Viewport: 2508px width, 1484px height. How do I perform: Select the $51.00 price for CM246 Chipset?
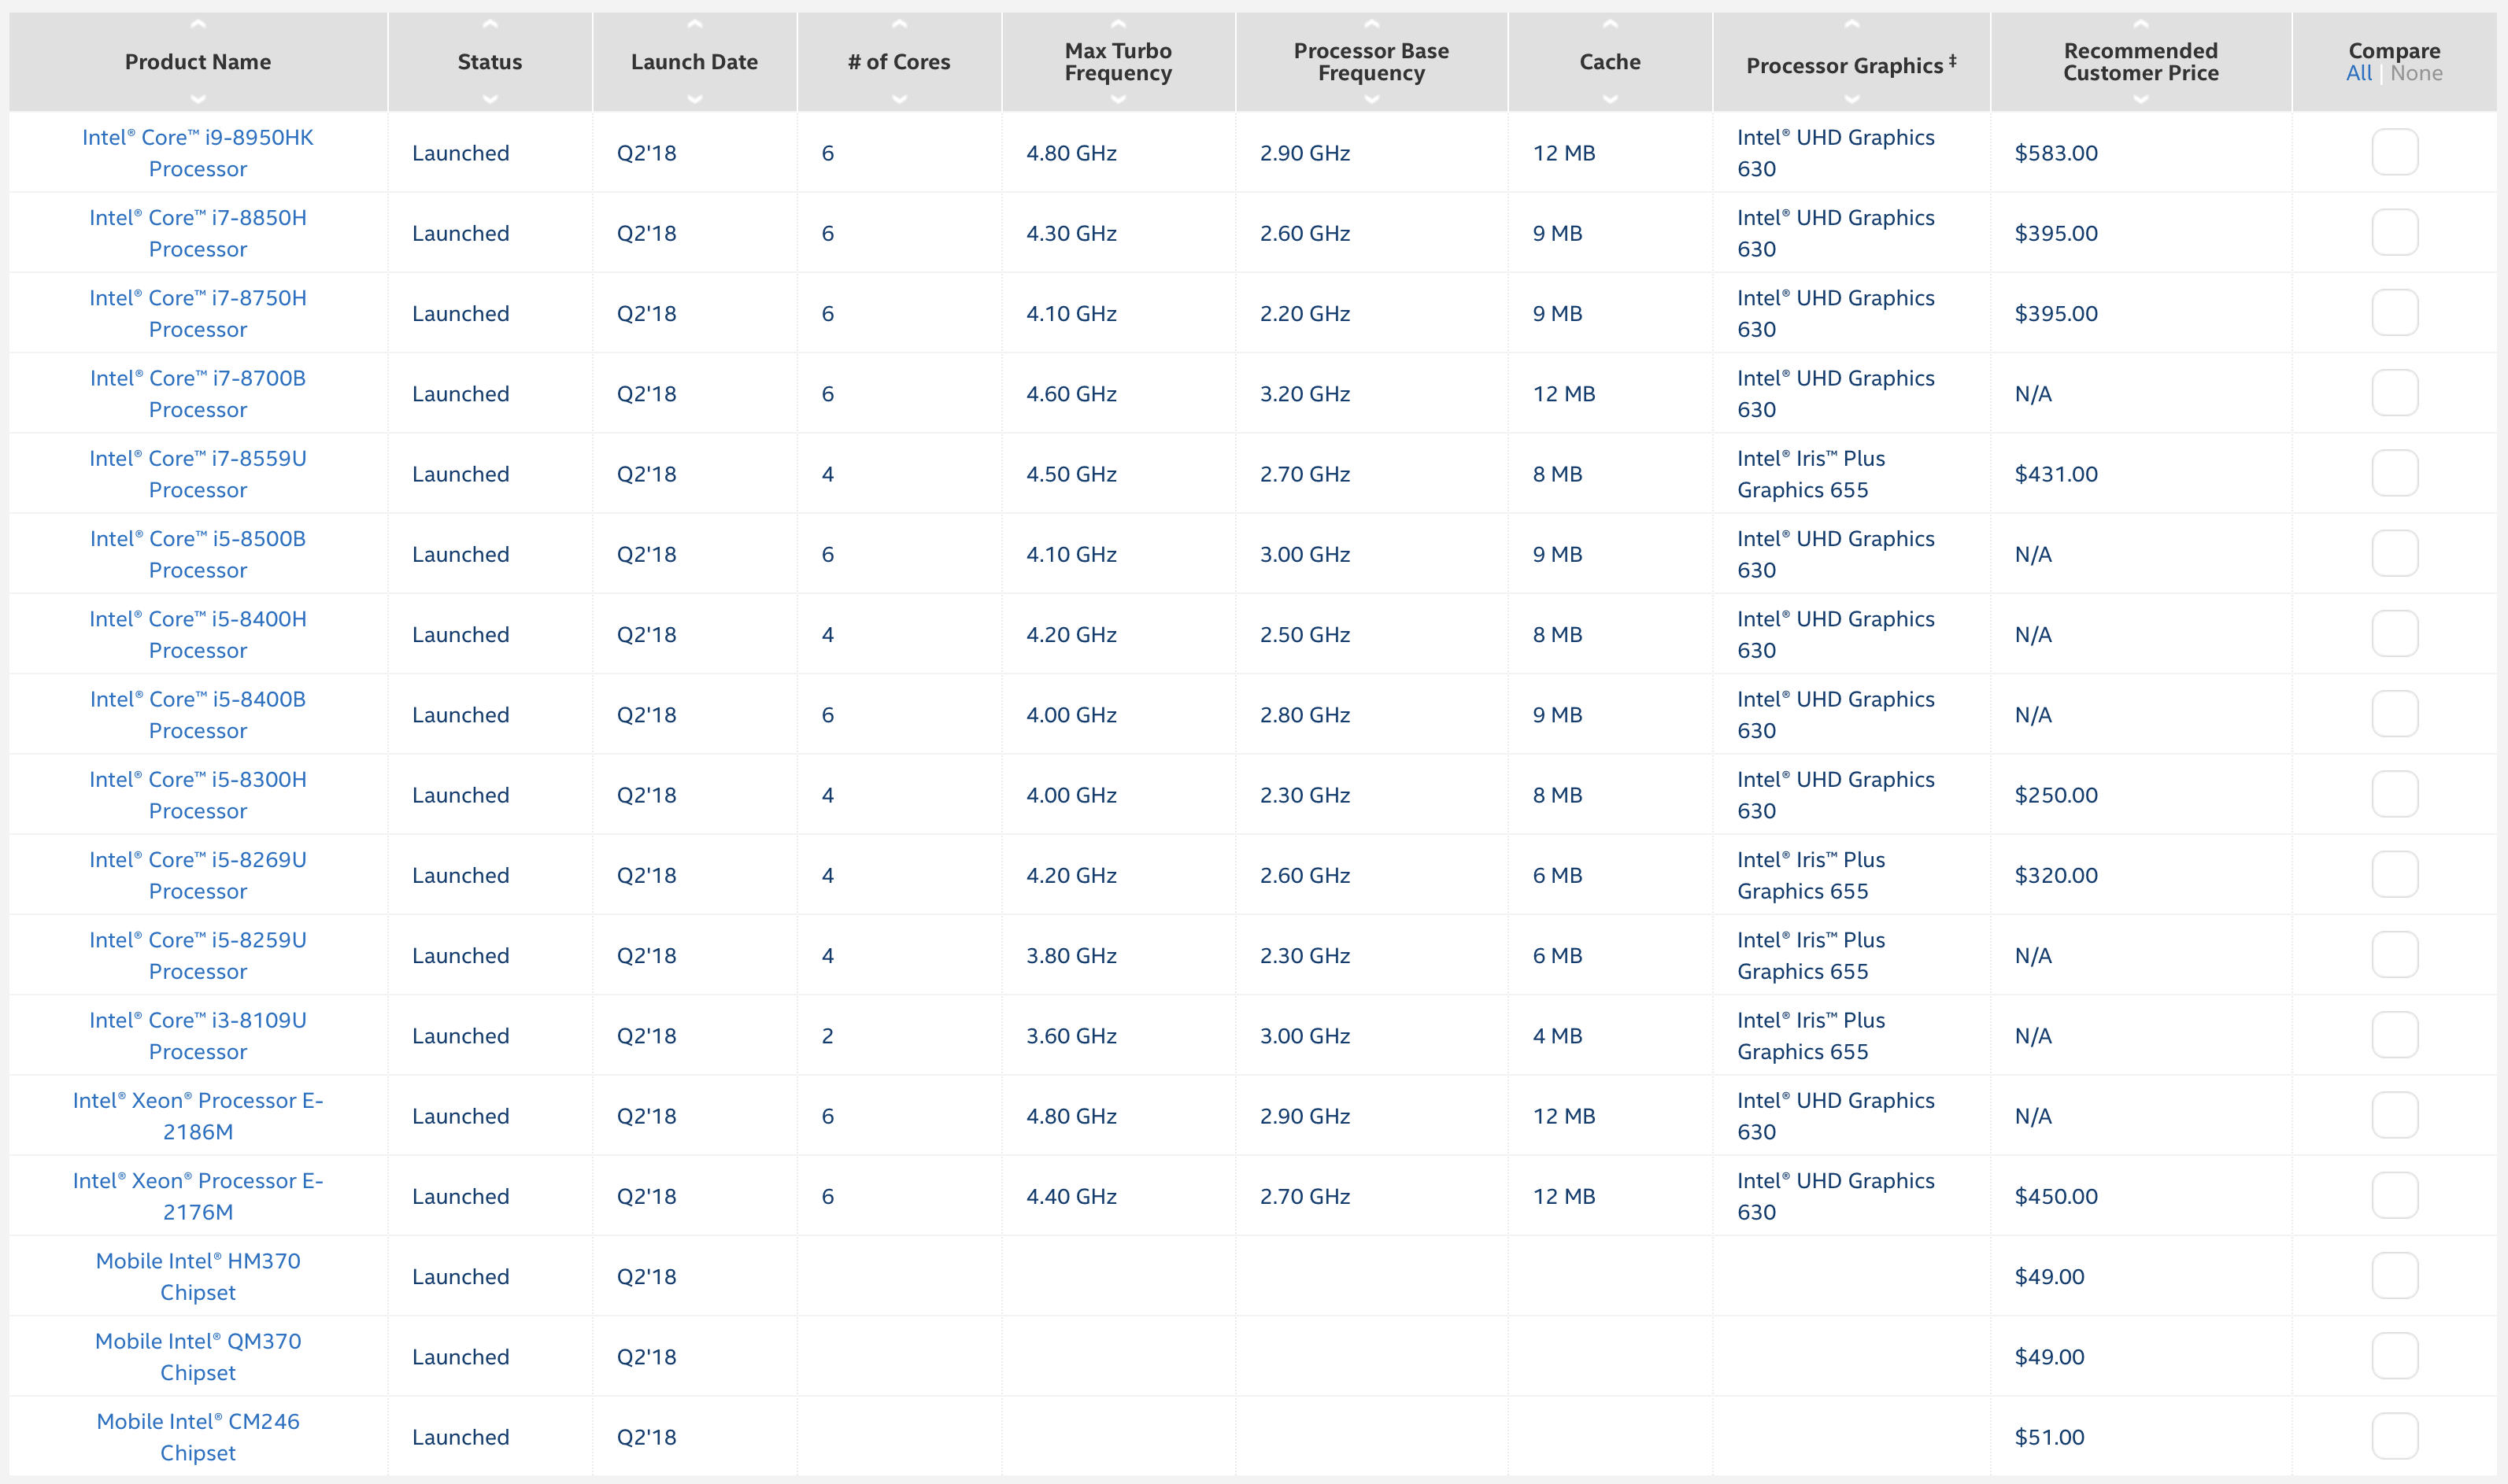(2049, 1437)
